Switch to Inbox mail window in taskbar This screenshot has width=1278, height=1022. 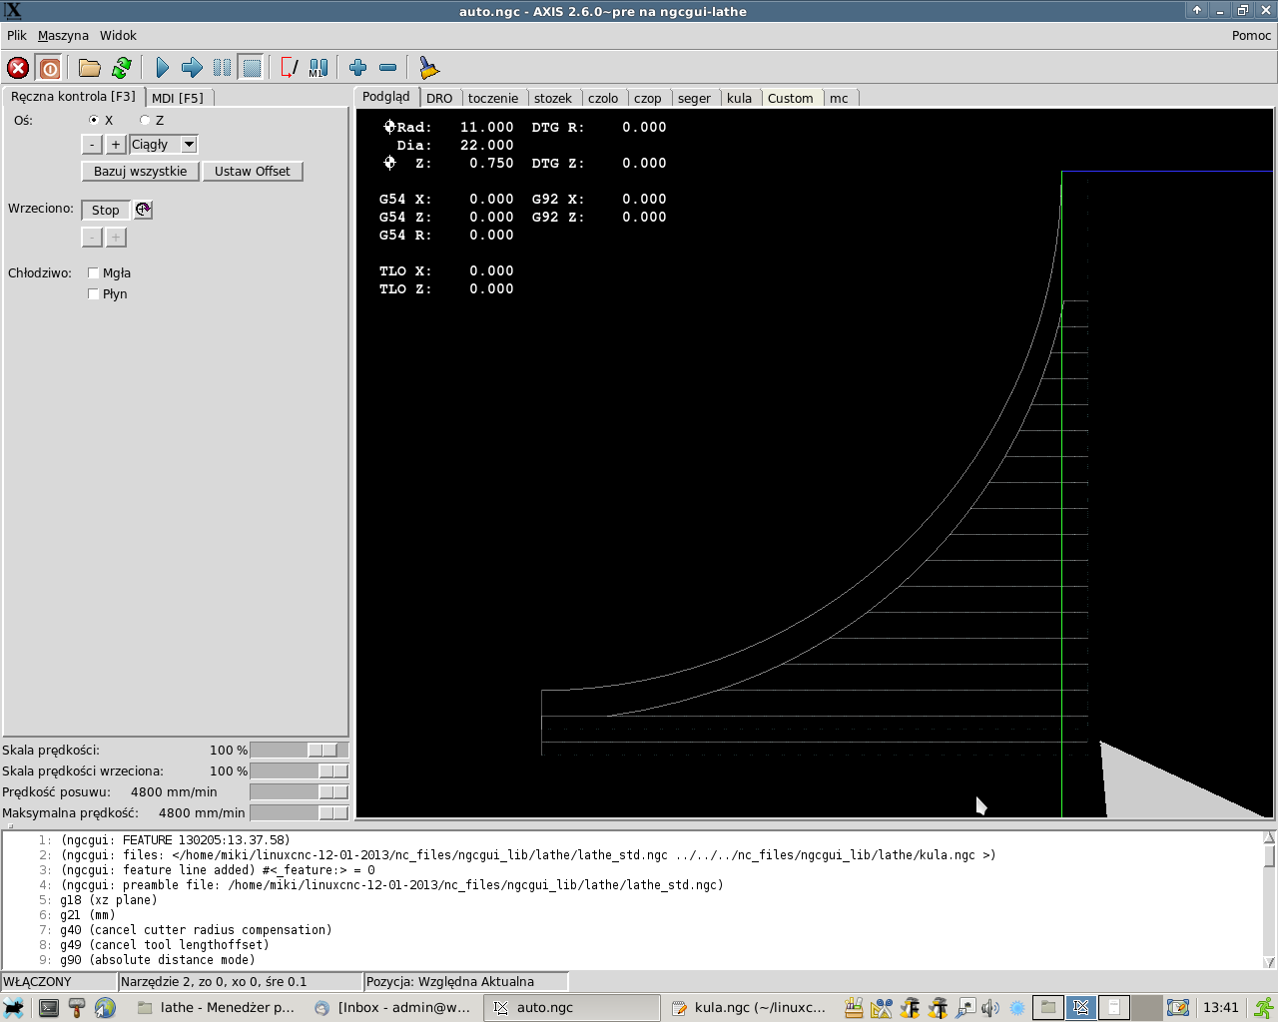392,1008
